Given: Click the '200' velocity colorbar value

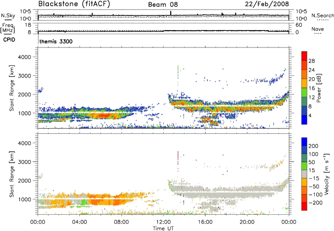Looking at the screenshot, I should pyautogui.click(x=313, y=146).
